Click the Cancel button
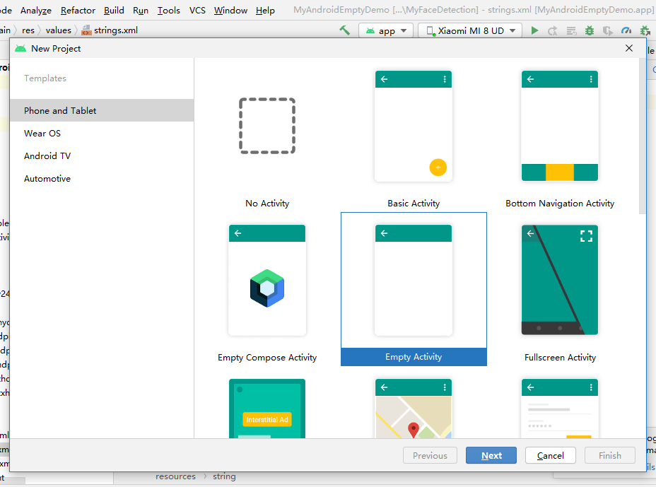 tap(550, 455)
